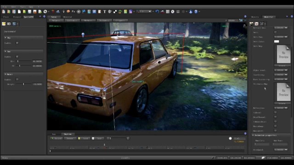The image size is (294, 165).
Task: Toggle the DecalNormal checkbox
Action: coord(275,117)
